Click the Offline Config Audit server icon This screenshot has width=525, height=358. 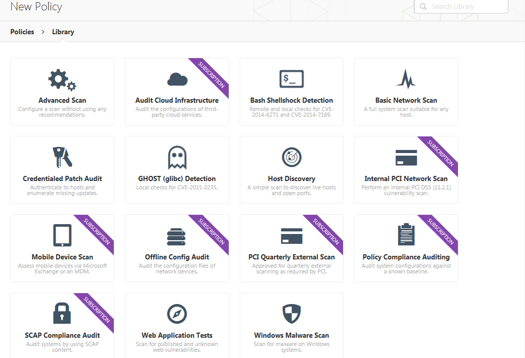pos(176,237)
